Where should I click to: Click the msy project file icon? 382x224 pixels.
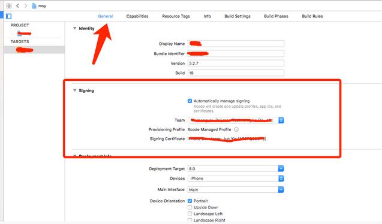[34, 6]
